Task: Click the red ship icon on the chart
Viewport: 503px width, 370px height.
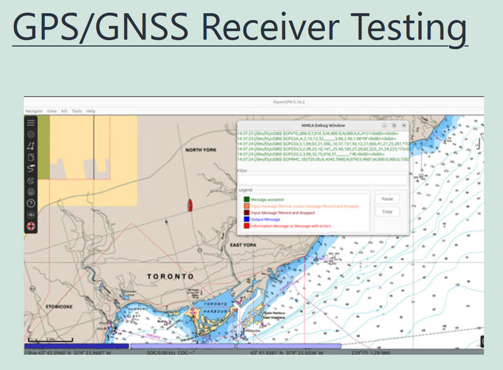Action: [x=190, y=205]
